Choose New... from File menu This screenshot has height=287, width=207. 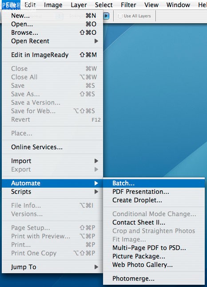(52, 16)
